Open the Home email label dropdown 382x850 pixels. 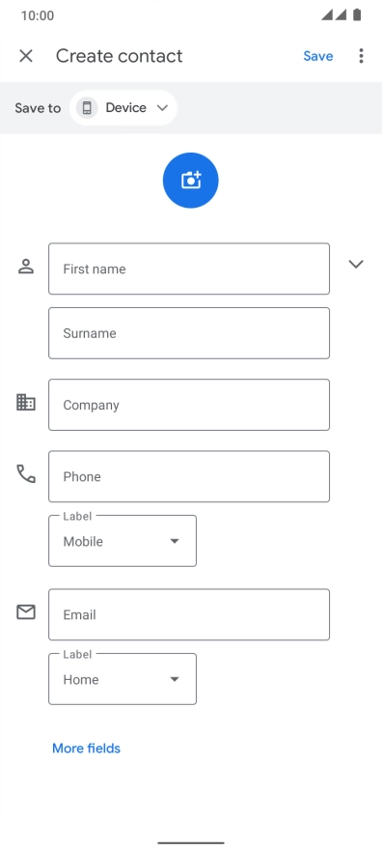(x=123, y=679)
